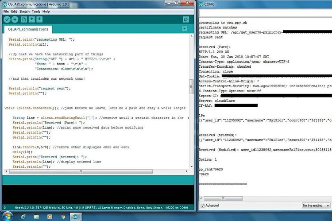Open Windows Explorer folder on taskbar
Image resolution: width=332 pixels, height=221 pixels.
(x=36, y=217)
